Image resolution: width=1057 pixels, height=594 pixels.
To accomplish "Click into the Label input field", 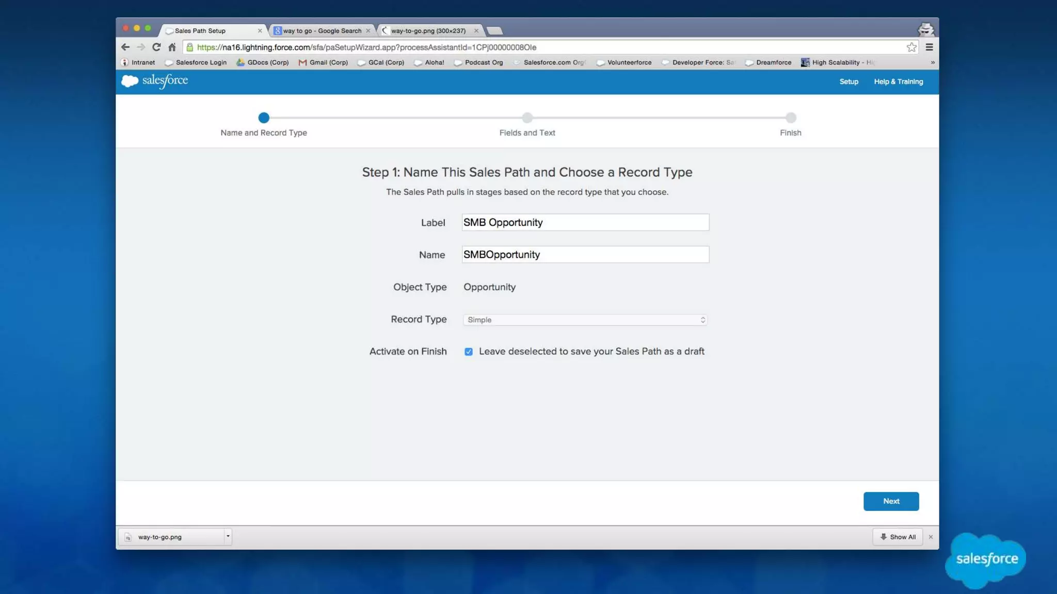I will pos(585,222).
